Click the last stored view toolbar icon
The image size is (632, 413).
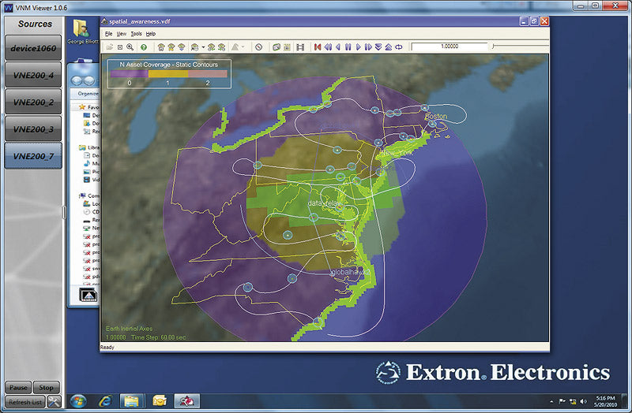(221, 47)
